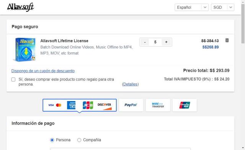The height and width of the screenshot is (150, 245).
Task: Decrease quantity with the minus button
Action: tap(145, 42)
